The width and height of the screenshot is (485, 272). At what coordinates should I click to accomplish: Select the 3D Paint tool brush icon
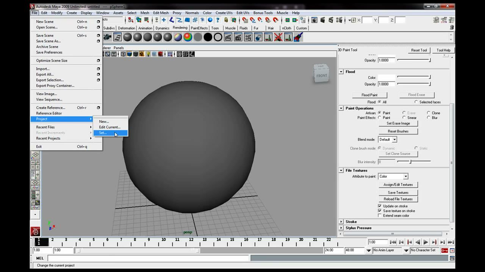click(x=299, y=37)
